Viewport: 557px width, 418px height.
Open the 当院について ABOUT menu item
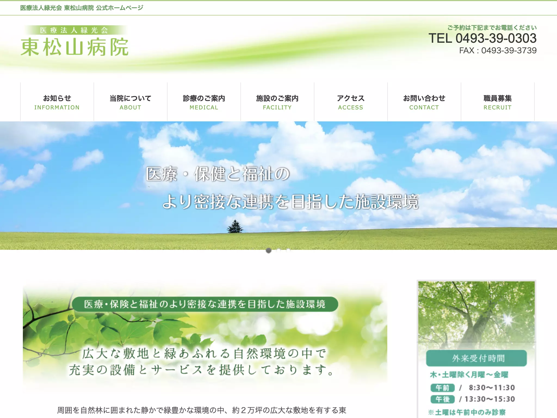coord(131,102)
